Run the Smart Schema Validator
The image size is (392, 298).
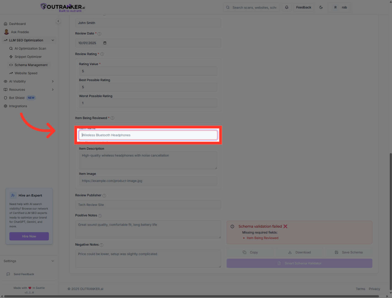pos(299,263)
